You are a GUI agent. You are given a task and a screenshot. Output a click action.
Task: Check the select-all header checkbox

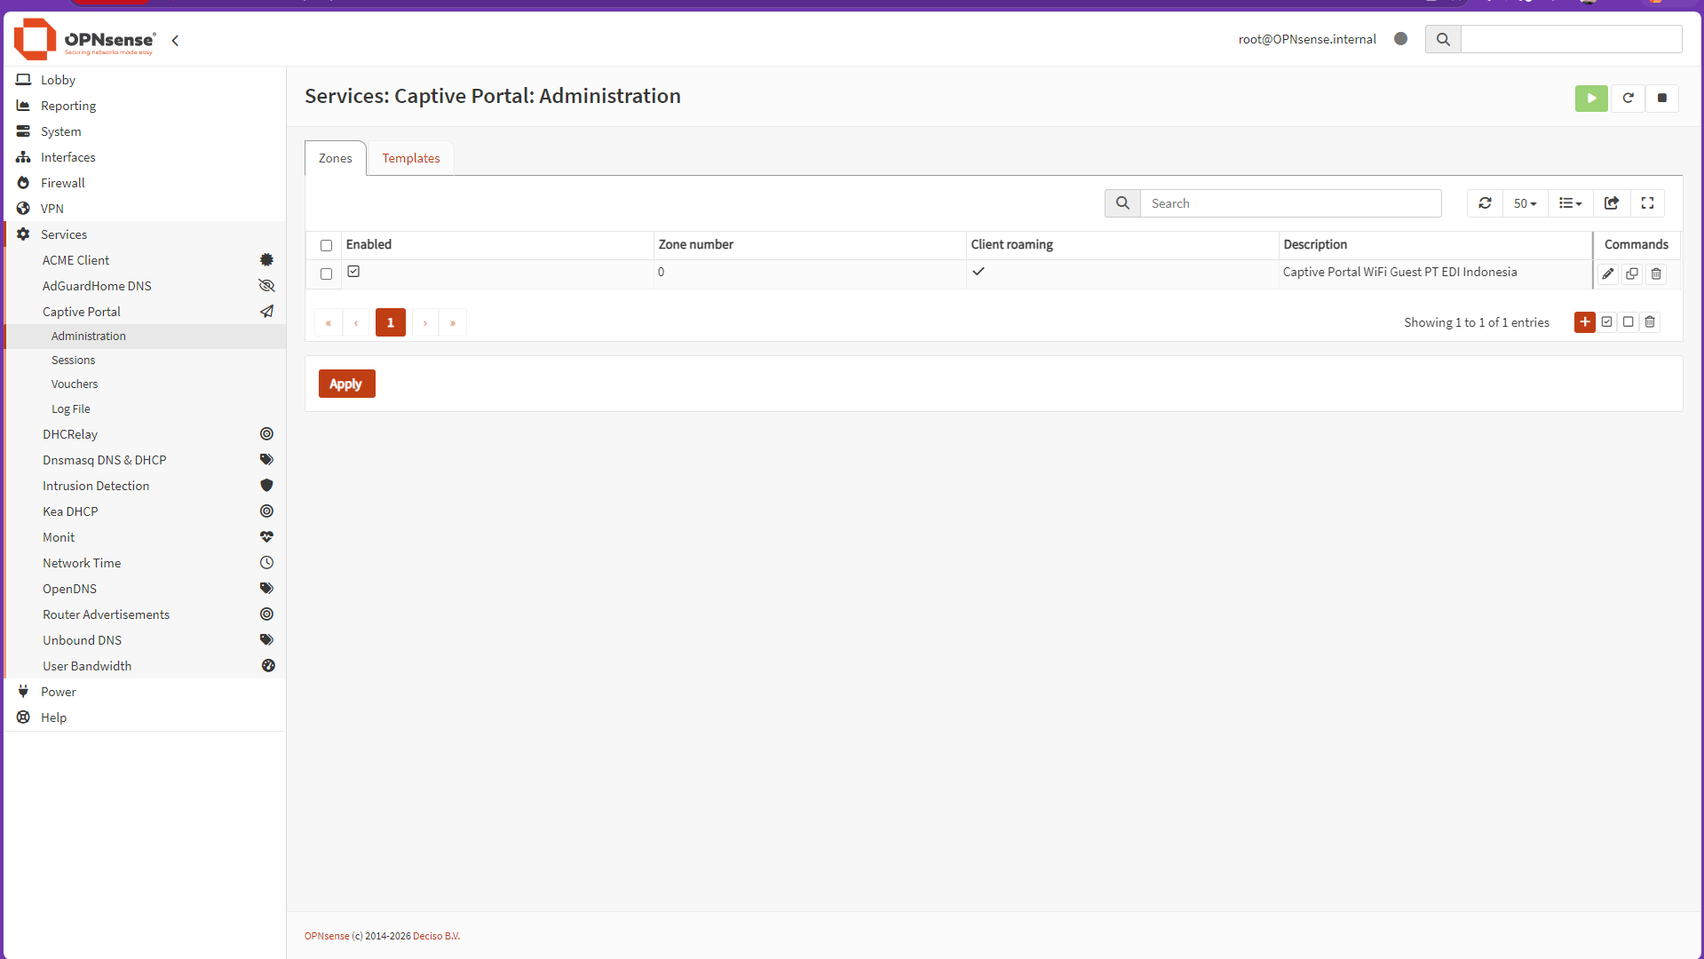pyautogui.click(x=326, y=246)
